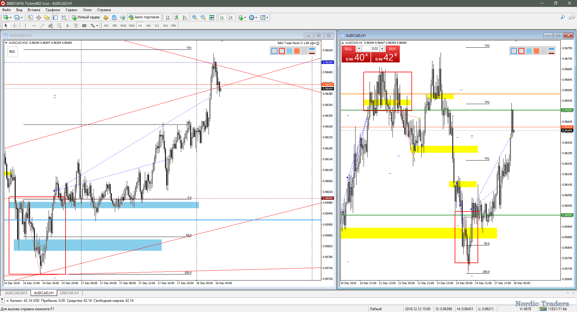Image resolution: width=577 pixels, height=312 pixels.
Task: Expand the Profiles dropdown arrow
Action: (22, 17)
